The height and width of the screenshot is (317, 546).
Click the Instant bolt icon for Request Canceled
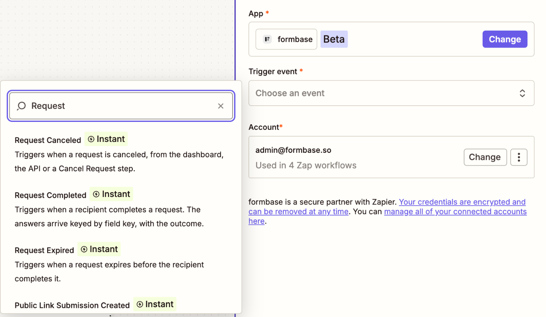pos(91,139)
